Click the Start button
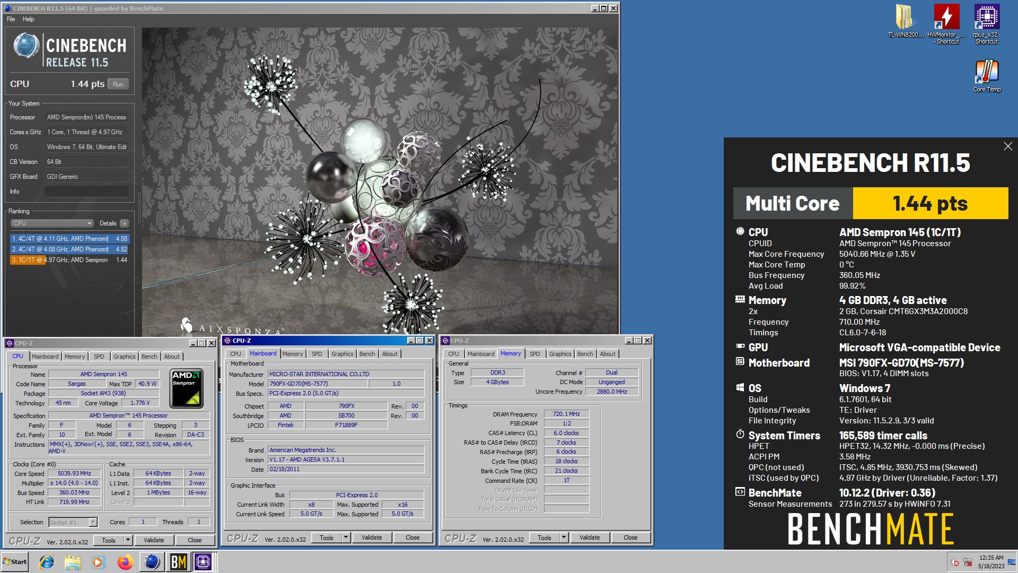Image resolution: width=1018 pixels, height=573 pixels. tap(15, 562)
